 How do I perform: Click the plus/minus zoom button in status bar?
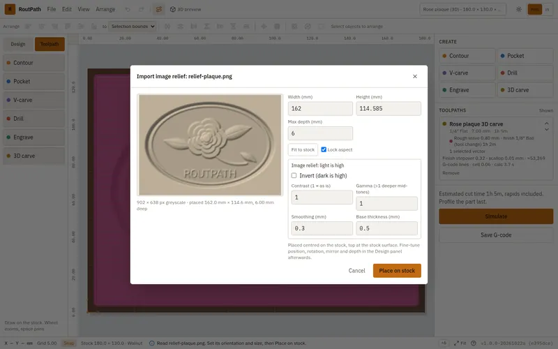[x=444, y=343]
